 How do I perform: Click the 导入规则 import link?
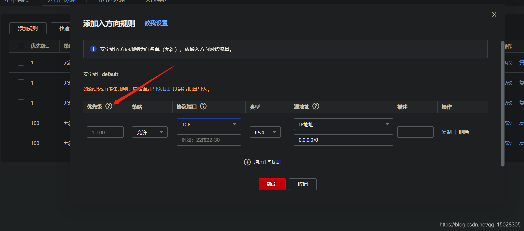click(162, 89)
